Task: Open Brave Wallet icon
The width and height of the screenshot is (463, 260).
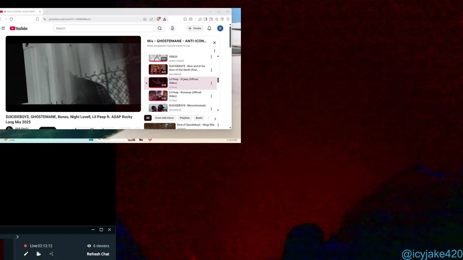Action: pos(211,19)
